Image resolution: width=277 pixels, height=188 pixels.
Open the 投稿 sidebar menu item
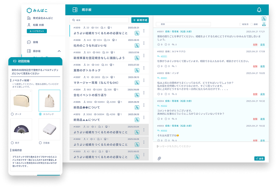click(x=35, y=42)
